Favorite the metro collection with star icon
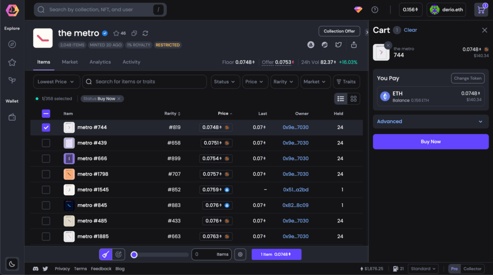The image size is (493, 275). click(x=116, y=33)
